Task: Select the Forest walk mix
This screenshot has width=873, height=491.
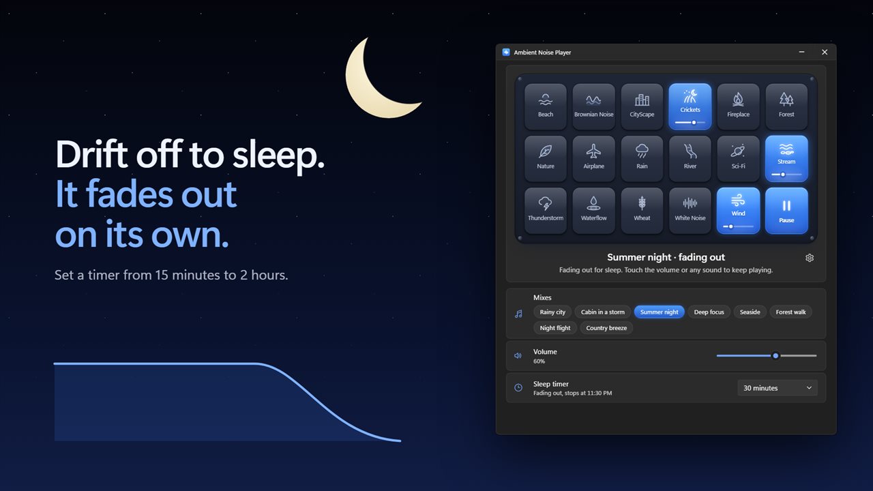Action: pyautogui.click(x=791, y=312)
